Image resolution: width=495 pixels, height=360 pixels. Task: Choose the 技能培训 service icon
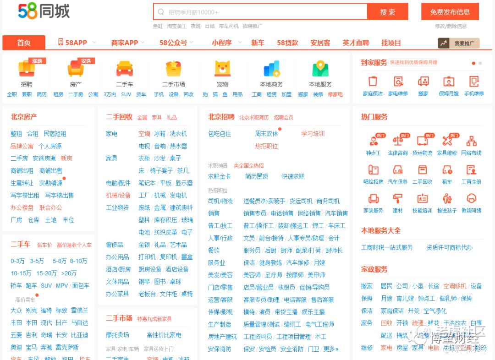(423, 198)
